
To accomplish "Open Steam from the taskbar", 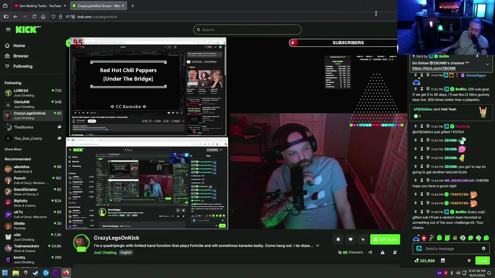I will [x=36, y=273].
